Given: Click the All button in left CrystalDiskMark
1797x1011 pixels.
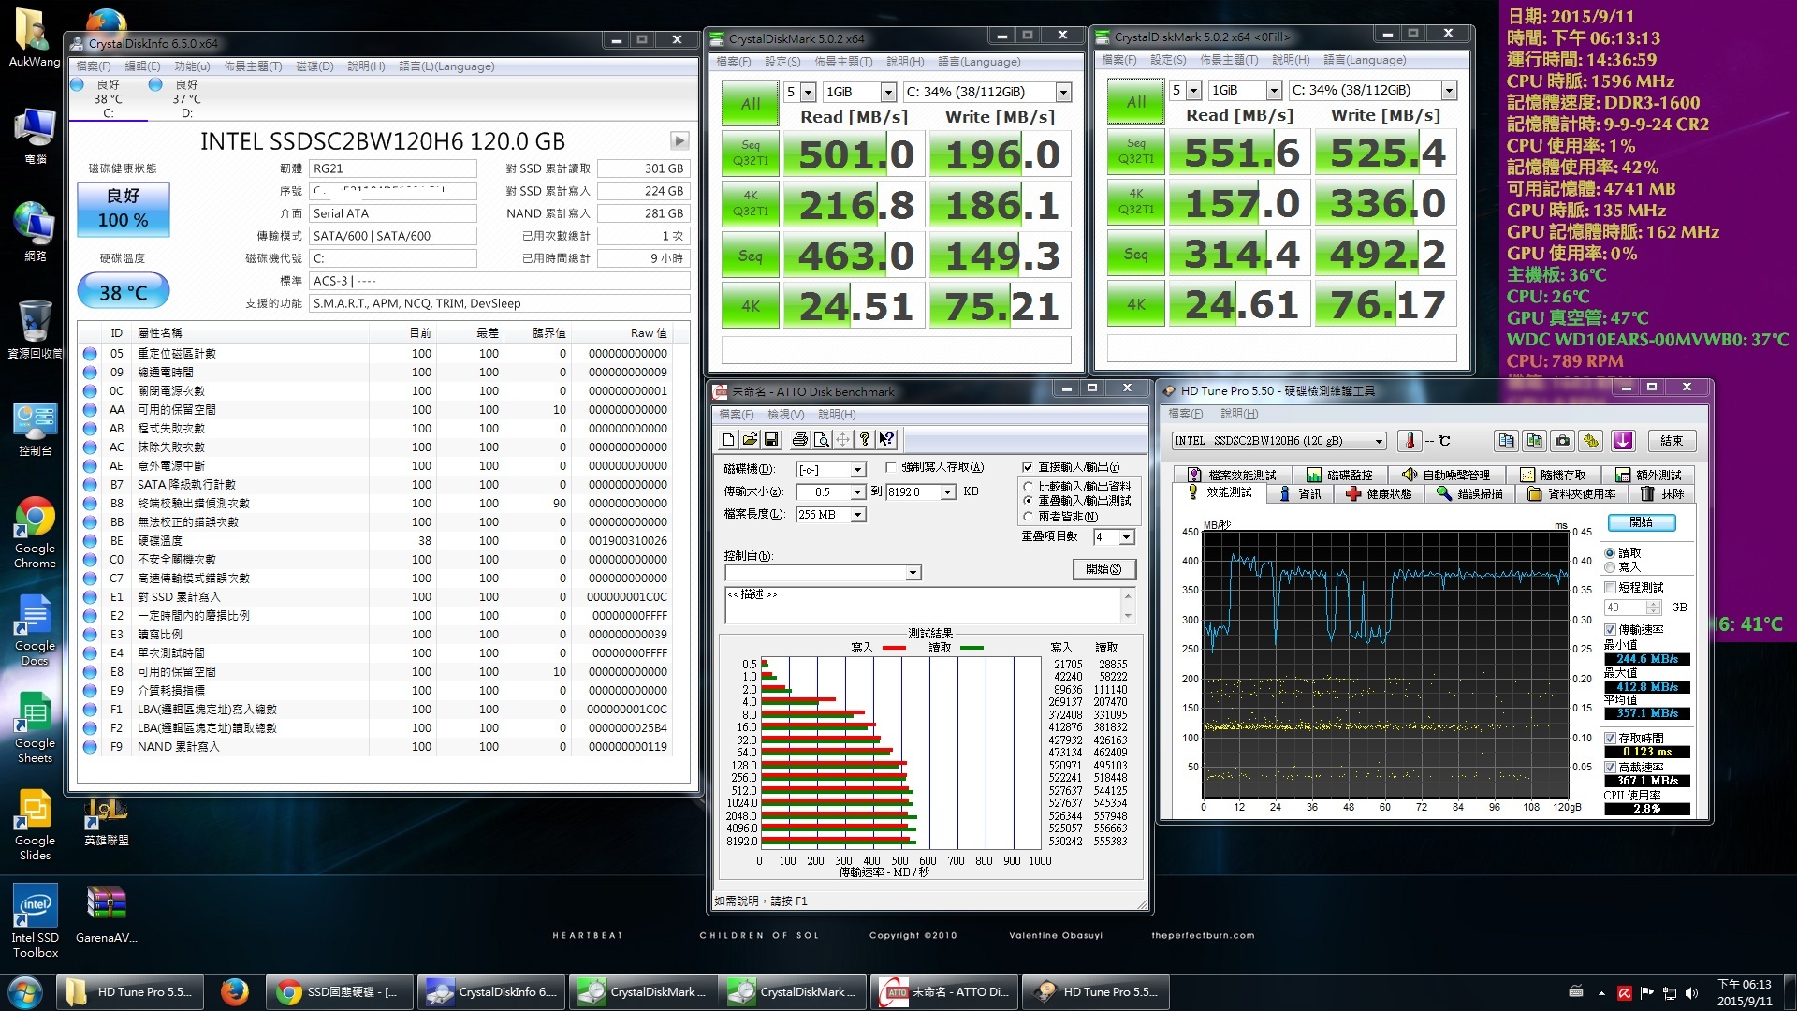Looking at the screenshot, I should pyautogui.click(x=750, y=104).
